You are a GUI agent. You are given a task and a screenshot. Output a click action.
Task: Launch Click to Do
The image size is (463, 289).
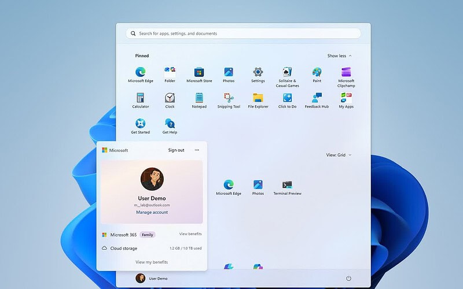click(x=287, y=101)
